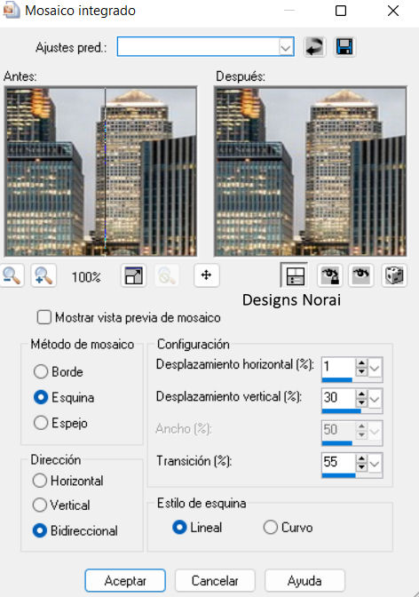The width and height of the screenshot is (419, 597).
Task: Click the Aceptar button
Action: pyautogui.click(x=125, y=581)
